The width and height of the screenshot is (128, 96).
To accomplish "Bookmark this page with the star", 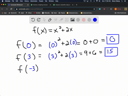I will [94, 9].
